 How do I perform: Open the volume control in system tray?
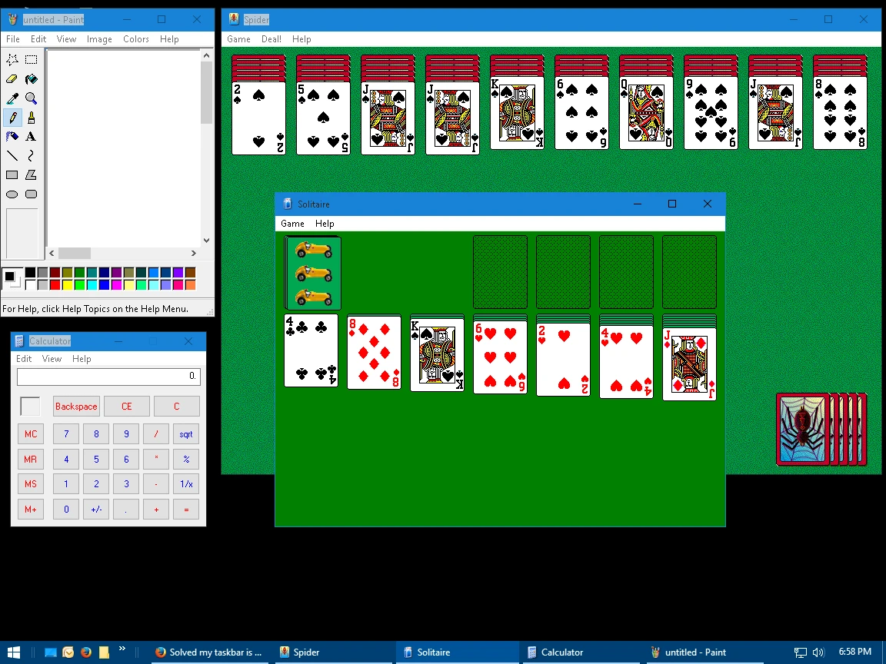(819, 652)
